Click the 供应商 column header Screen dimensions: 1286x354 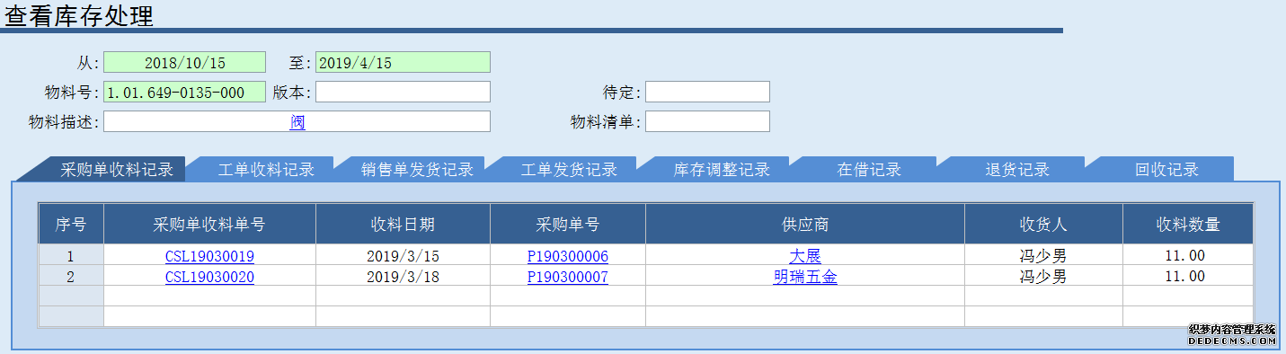click(805, 224)
